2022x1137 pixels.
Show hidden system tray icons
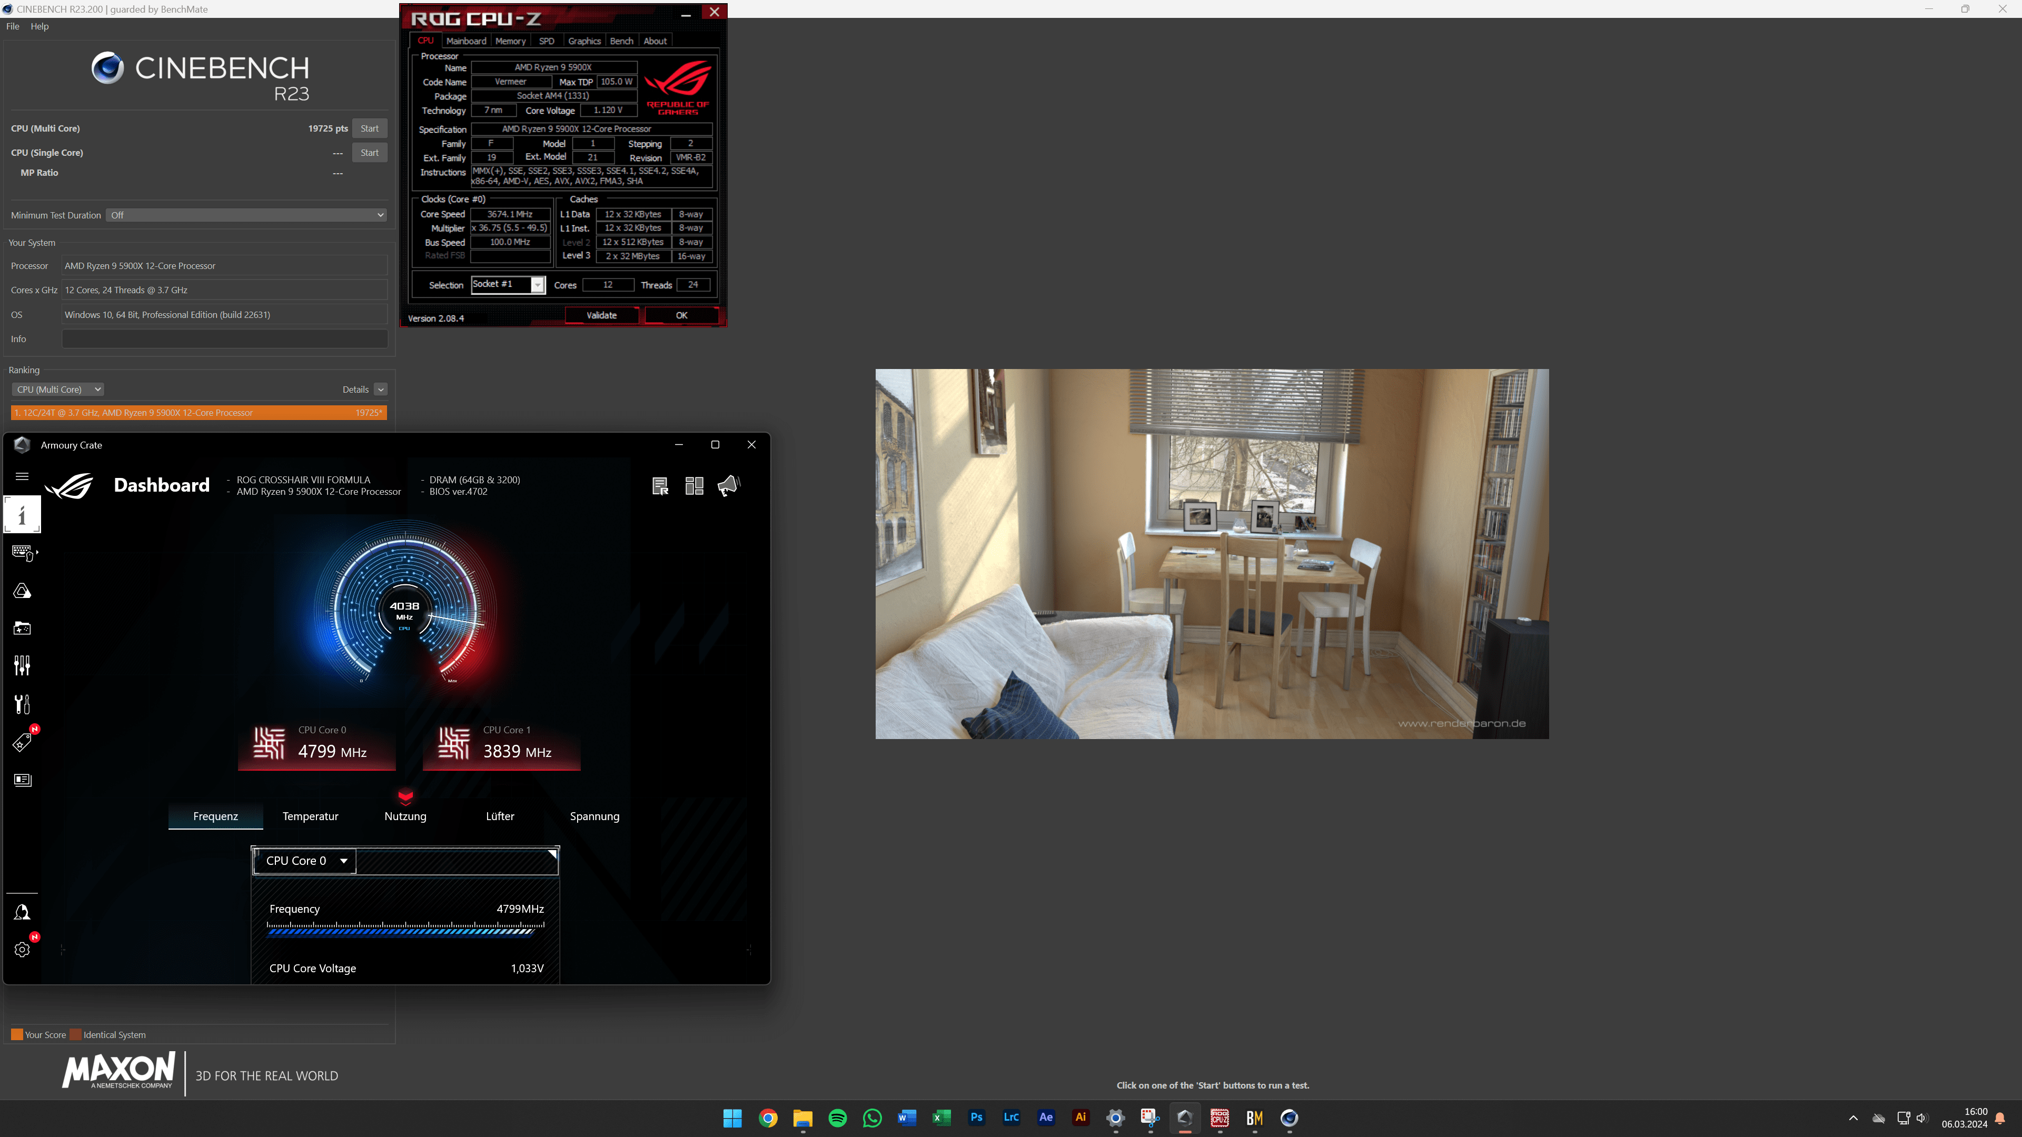tap(1854, 1118)
